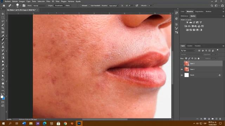Add an Invert adjustment
225x126 pixels.
[187, 30]
